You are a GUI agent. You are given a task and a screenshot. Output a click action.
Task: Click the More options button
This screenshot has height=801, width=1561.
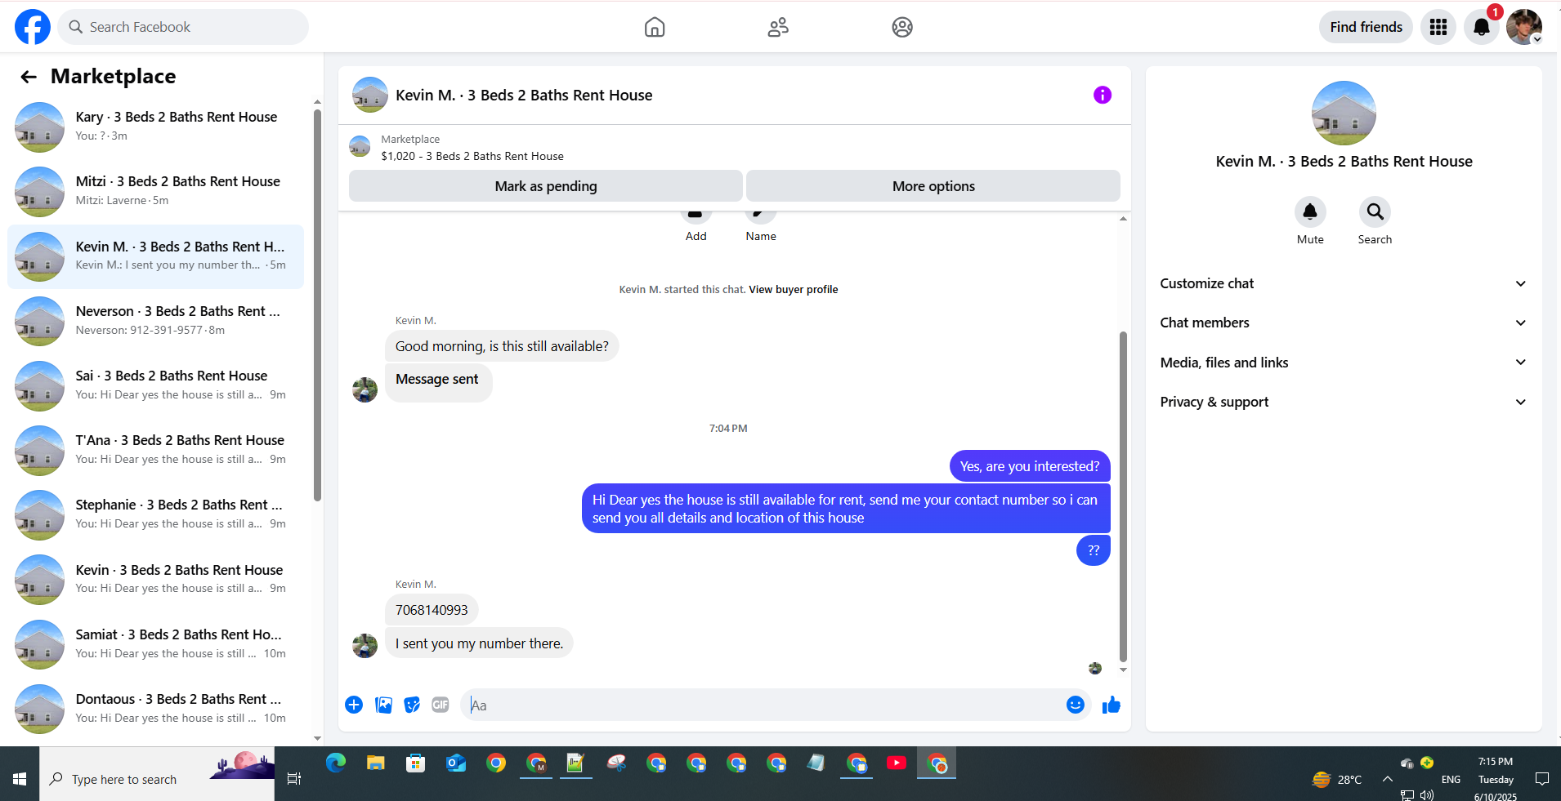[933, 186]
